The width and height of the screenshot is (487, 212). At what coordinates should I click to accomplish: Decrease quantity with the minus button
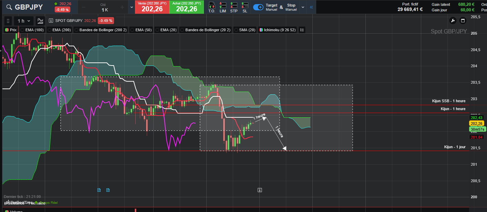[84, 7]
